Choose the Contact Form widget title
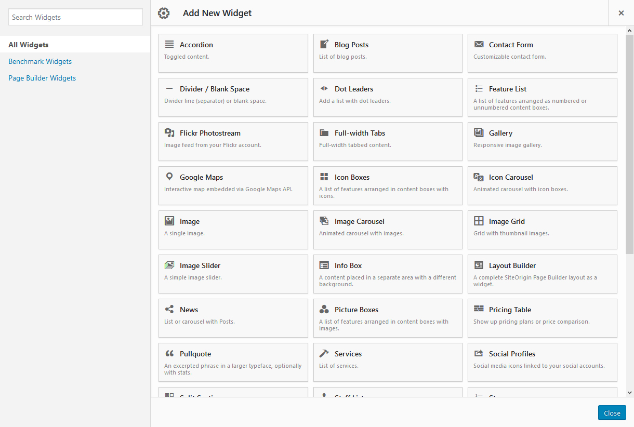634x427 pixels. click(511, 45)
